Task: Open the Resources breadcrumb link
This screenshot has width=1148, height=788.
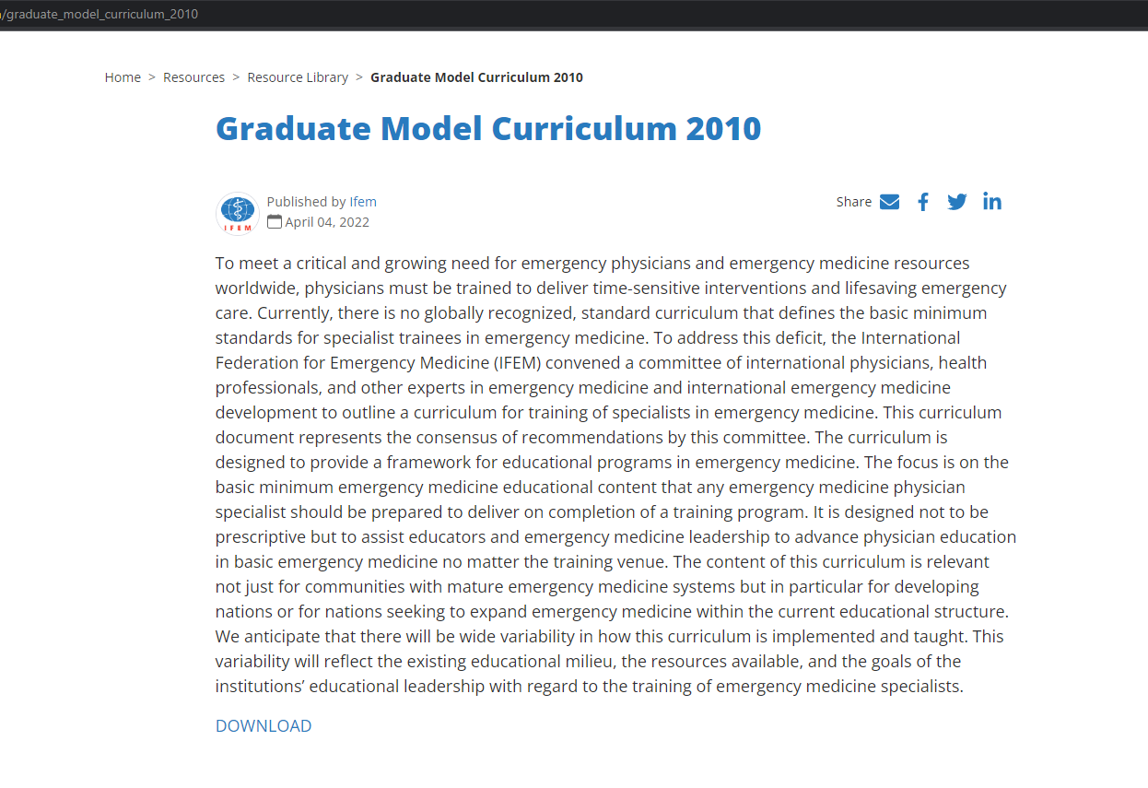Action: point(193,77)
